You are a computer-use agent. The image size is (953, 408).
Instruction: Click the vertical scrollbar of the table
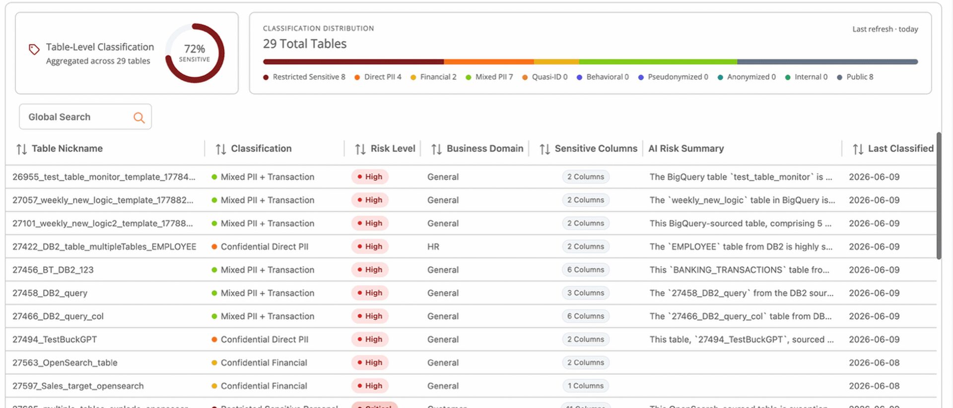939,196
